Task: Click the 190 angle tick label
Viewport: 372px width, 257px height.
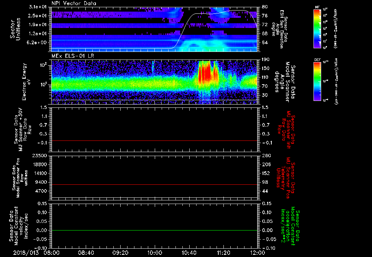Action: pyautogui.click(x=266, y=60)
